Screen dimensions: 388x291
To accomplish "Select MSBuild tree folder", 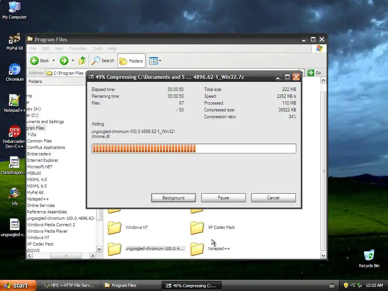I will pos(34,173).
